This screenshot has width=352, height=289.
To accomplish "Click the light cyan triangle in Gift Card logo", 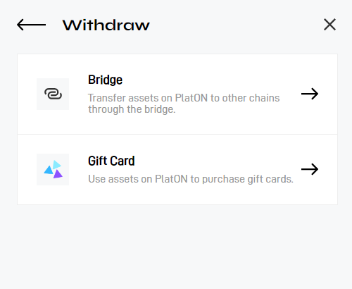I will point(57,164).
